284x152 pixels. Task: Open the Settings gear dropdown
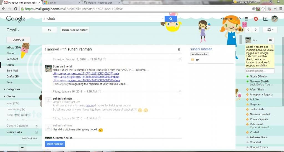[270, 30]
